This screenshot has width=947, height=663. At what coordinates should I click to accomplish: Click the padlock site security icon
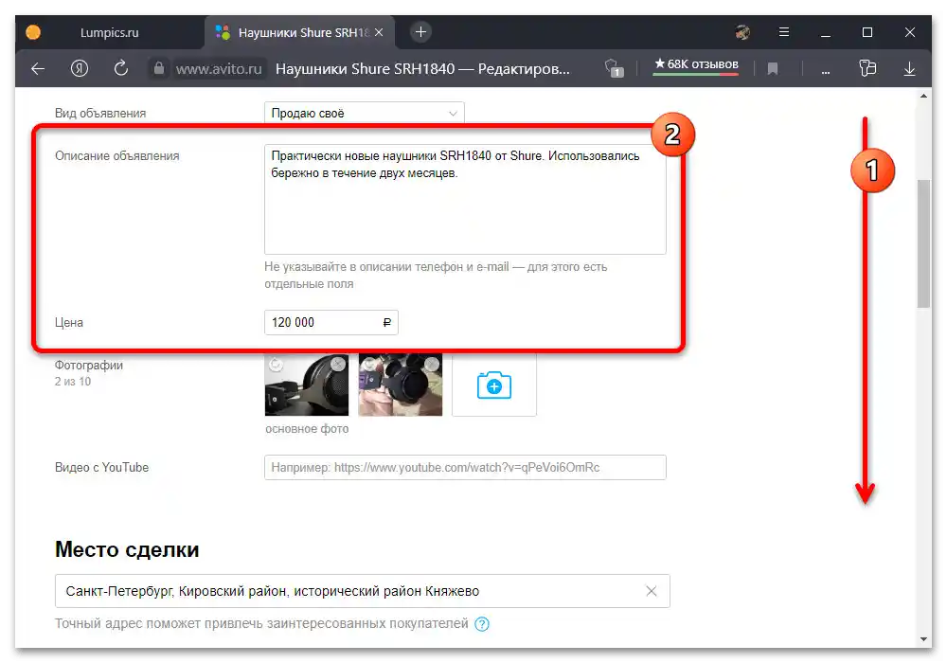coord(158,68)
